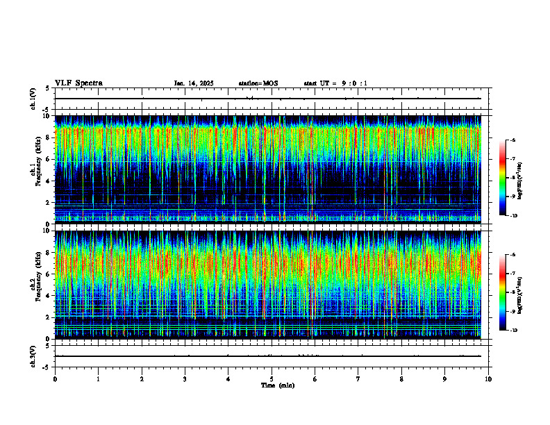Click the "station=MOS" header label

[x=258, y=83]
